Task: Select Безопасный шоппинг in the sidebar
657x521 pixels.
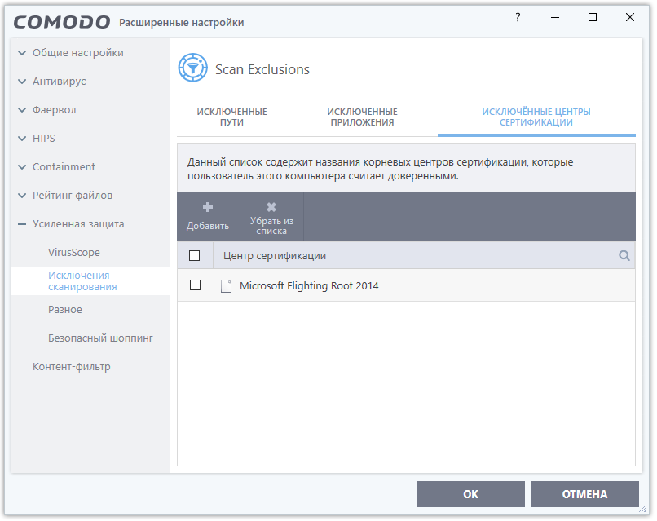Action: pos(100,338)
